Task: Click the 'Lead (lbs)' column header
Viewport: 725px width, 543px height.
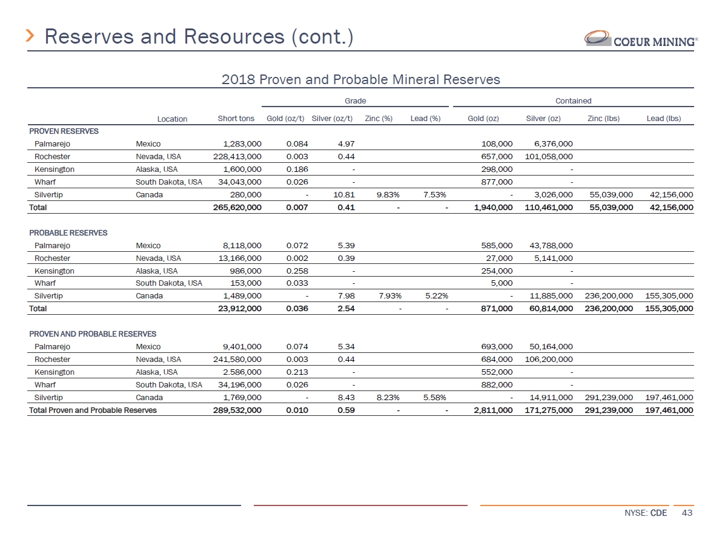Action: [x=664, y=118]
